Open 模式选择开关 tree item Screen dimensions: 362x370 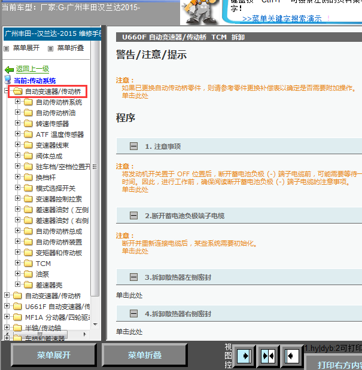(56, 188)
